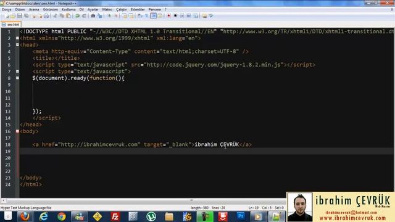Run macro multiple times icon

189,16
